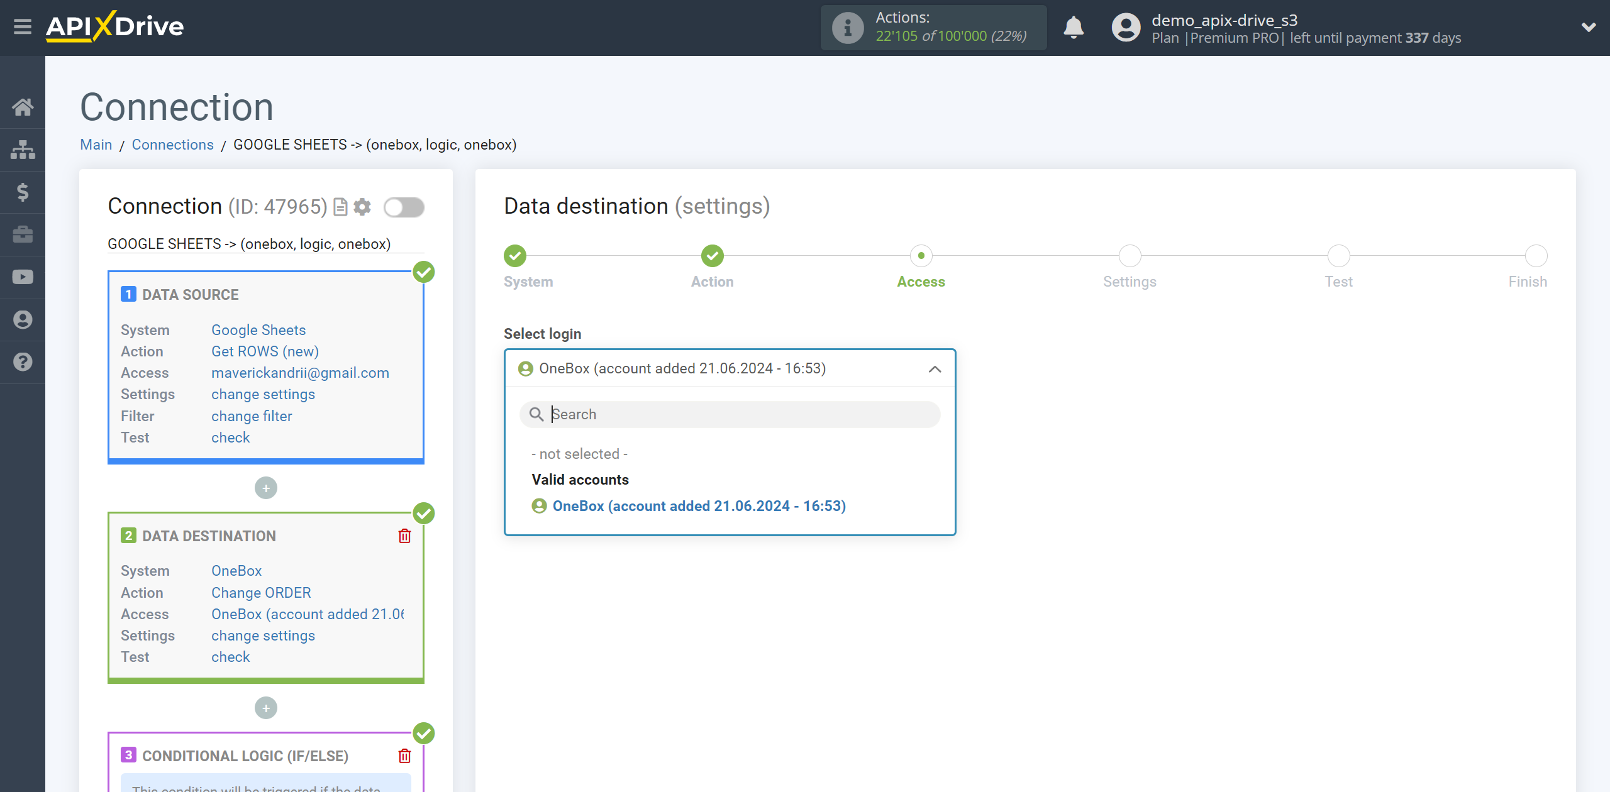Click Data Destination check test link
The width and height of the screenshot is (1610, 792).
pyautogui.click(x=230, y=657)
